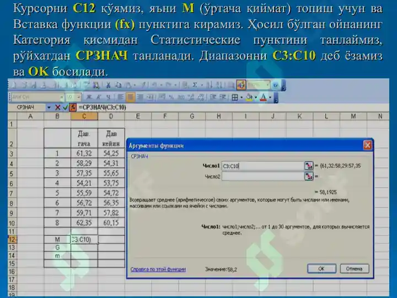Select the row 12 header
Image resolution: width=397 pixels, height=298 pixels.
click(12, 240)
